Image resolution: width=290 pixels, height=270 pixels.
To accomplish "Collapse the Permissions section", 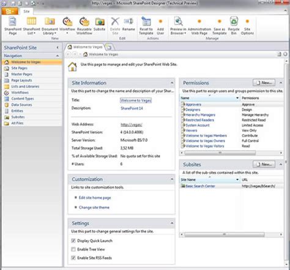I will (281, 83).
